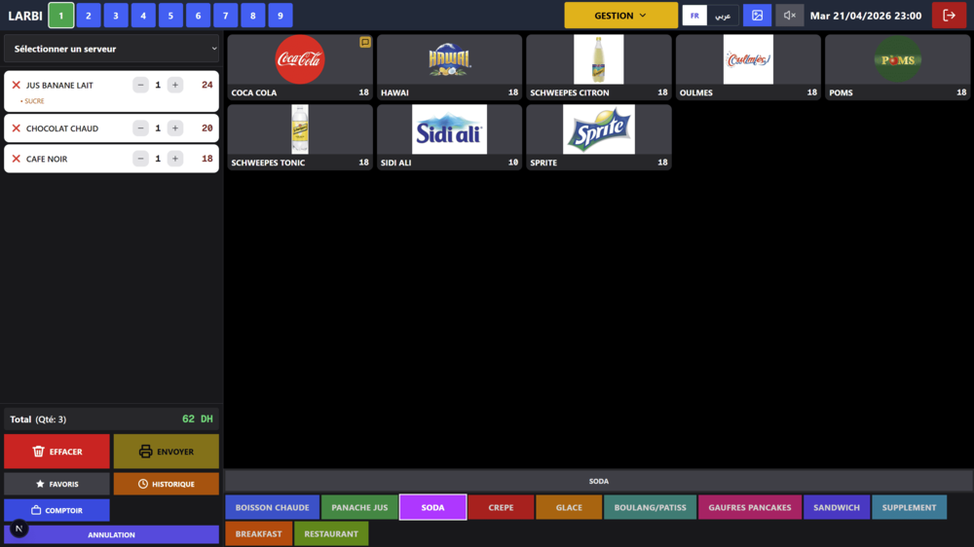
Task: Click the SUCRE option note
Action: tap(32, 101)
